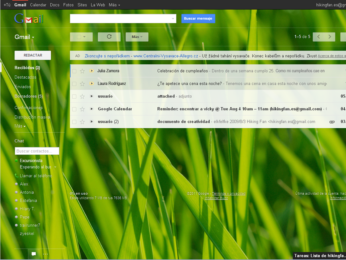Open the Confirmaciones label
The height and width of the screenshot is (260, 346).
point(28,108)
